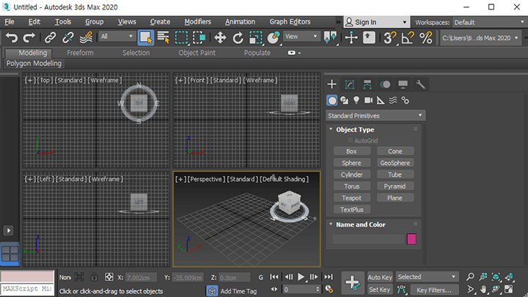Open the object color swatch
Viewport: 528px width, 297px height.
pyautogui.click(x=411, y=239)
